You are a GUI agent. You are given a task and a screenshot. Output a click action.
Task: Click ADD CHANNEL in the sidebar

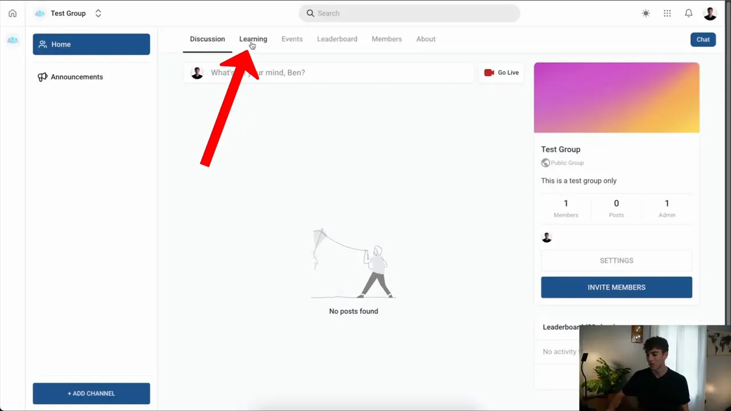pos(91,393)
